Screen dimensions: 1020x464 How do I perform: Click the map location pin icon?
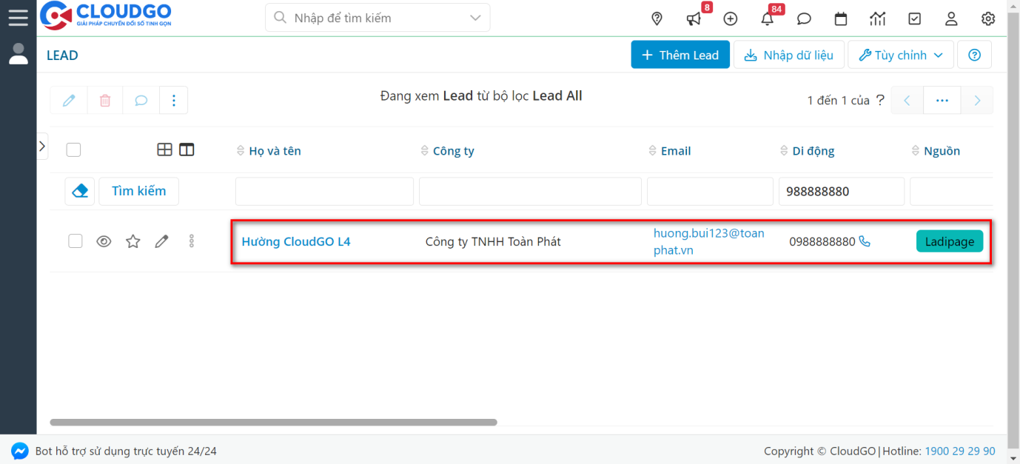(x=657, y=19)
